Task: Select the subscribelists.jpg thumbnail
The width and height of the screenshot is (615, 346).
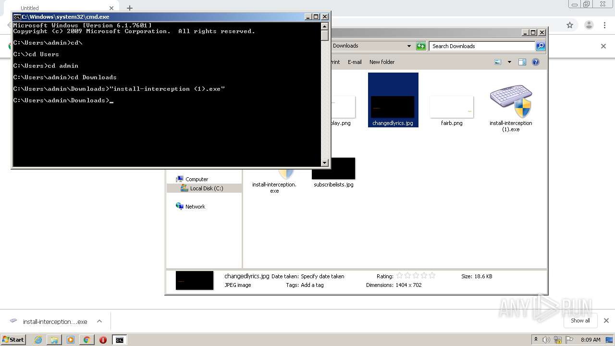Action: pos(333,168)
